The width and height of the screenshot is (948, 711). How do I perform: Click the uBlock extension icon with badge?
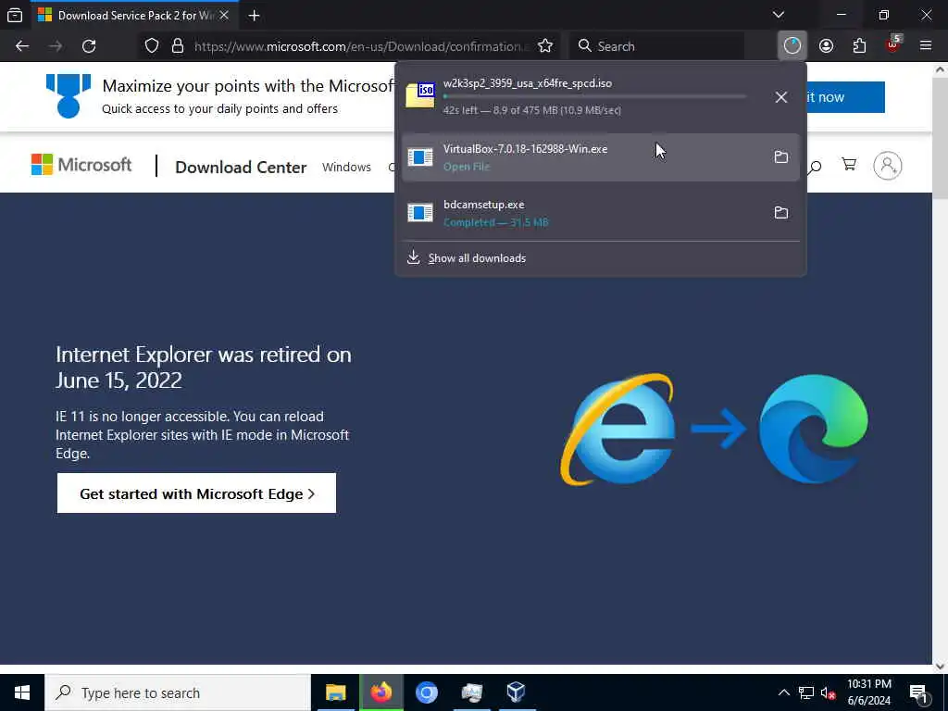tap(893, 44)
